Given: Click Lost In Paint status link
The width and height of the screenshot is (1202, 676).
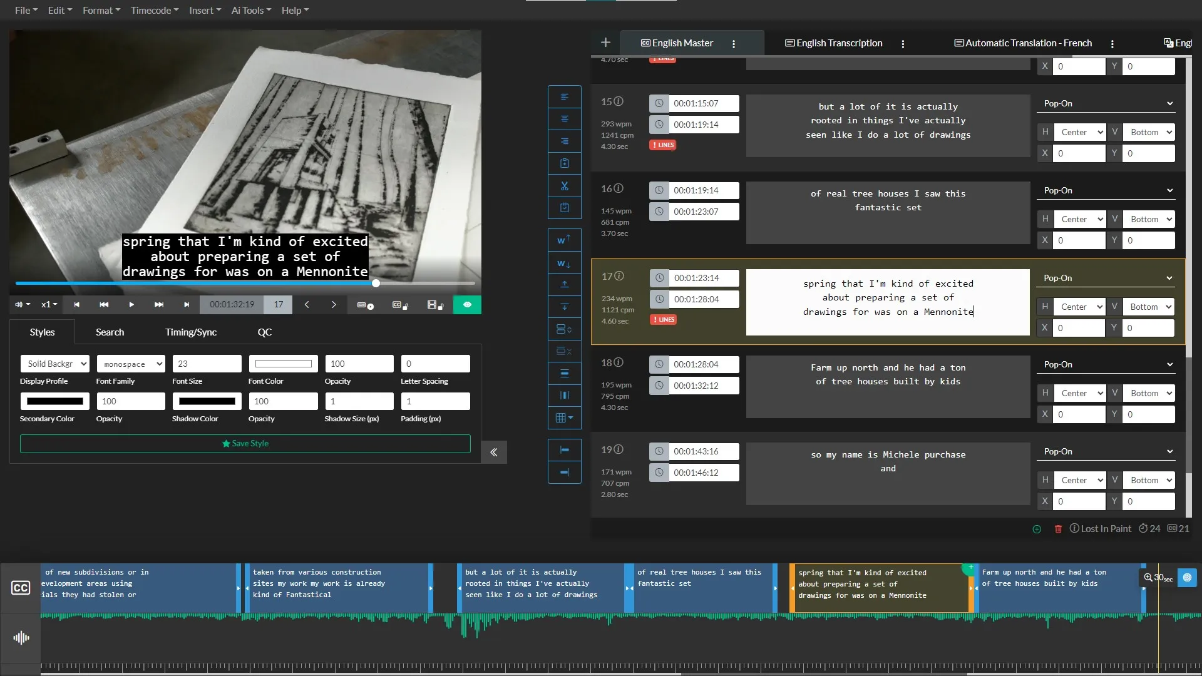Looking at the screenshot, I should (x=1106, y=528).
